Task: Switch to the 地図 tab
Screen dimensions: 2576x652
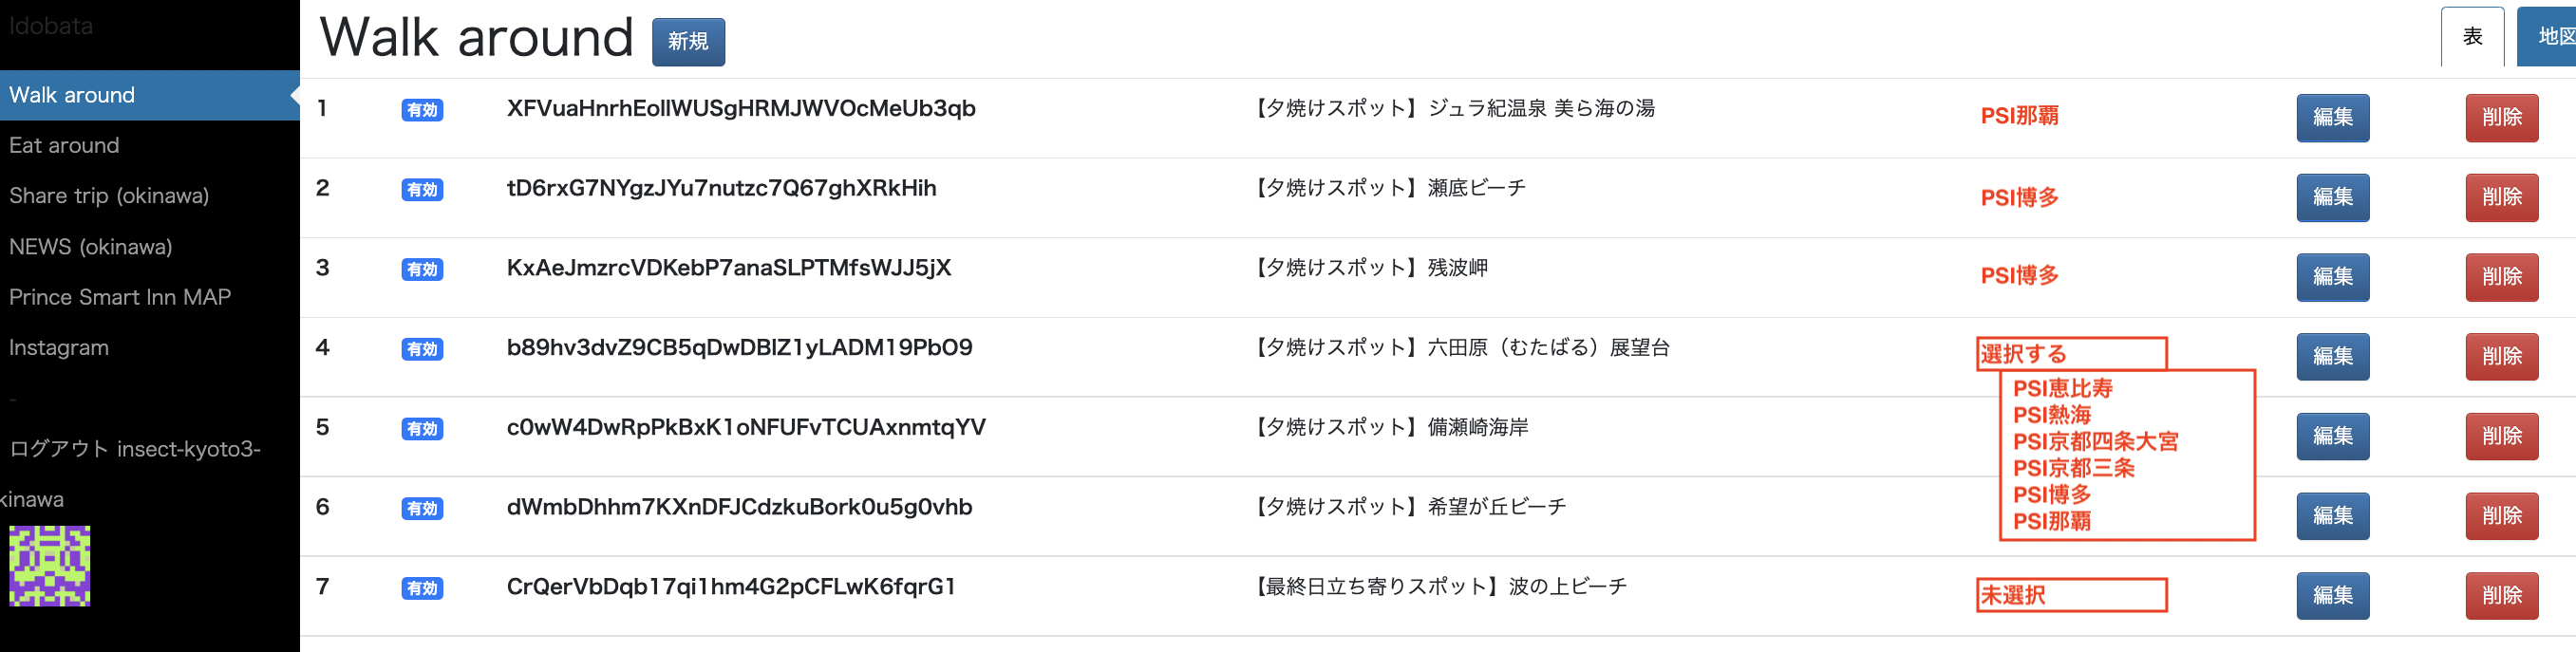Action: 2552,37
